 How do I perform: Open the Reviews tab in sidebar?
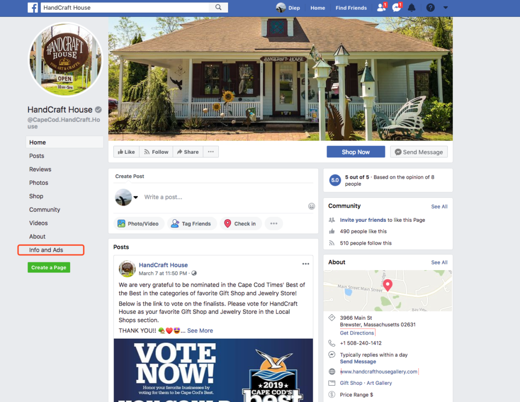pyautogui.click(x=40, y=170)
